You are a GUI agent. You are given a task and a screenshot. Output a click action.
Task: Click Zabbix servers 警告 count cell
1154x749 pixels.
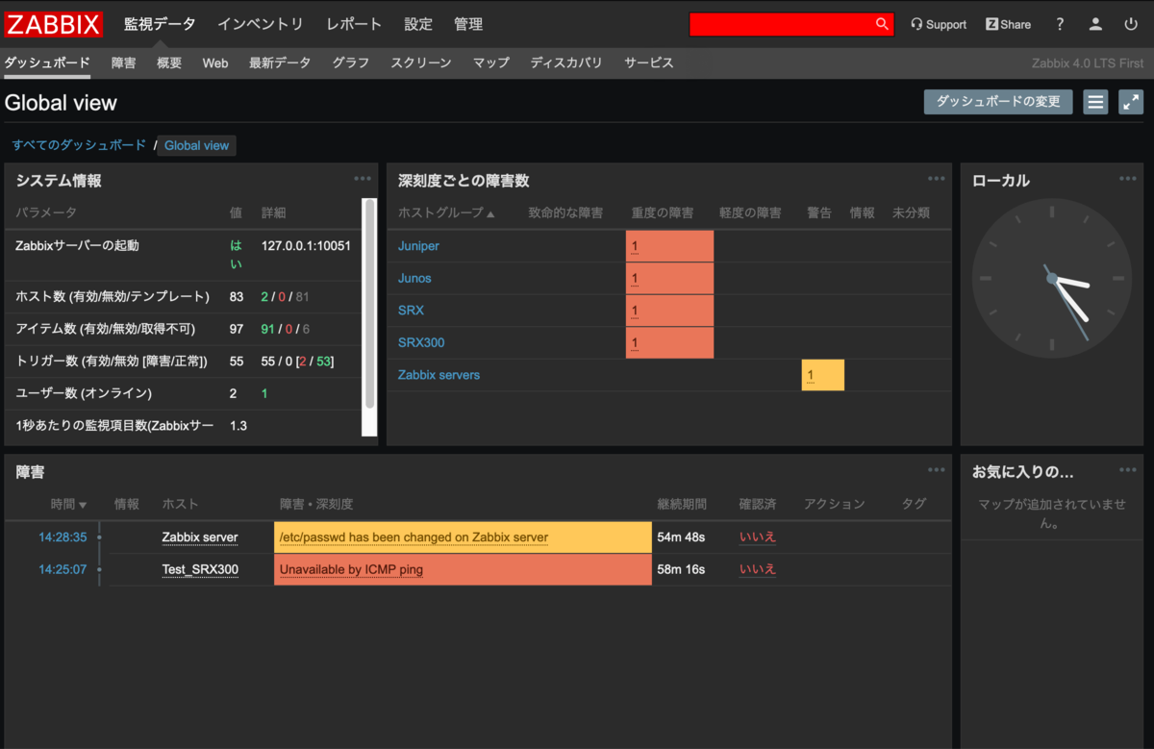coord(822,375)
